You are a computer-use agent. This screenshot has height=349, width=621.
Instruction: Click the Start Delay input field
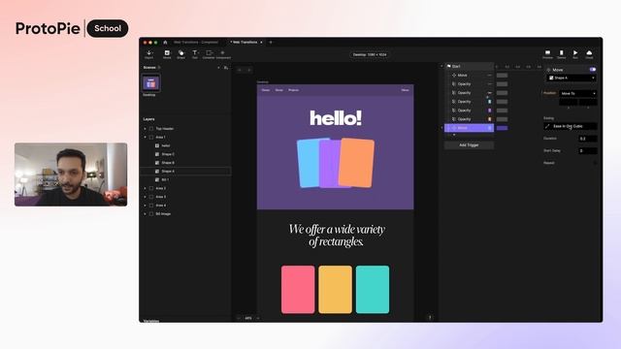click(588, 151)
